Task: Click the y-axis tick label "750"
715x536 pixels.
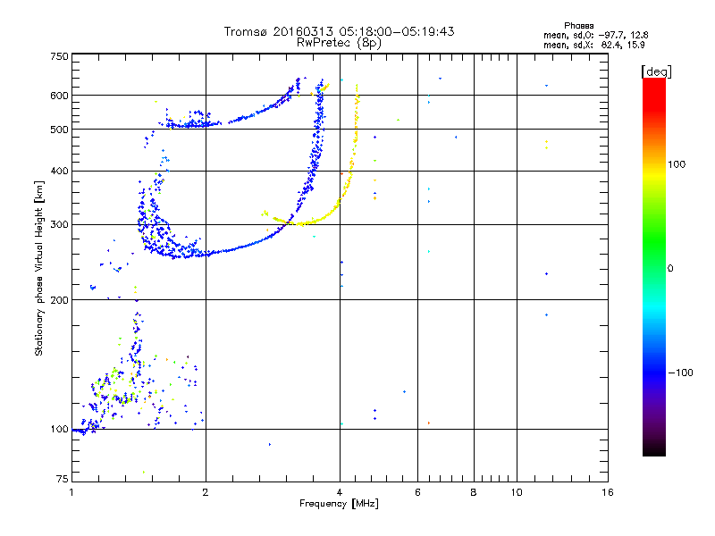Action: click(x=59, y=56)
